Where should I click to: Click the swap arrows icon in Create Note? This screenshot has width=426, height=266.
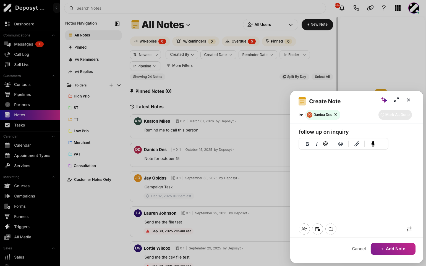click(x=409, y=229)
